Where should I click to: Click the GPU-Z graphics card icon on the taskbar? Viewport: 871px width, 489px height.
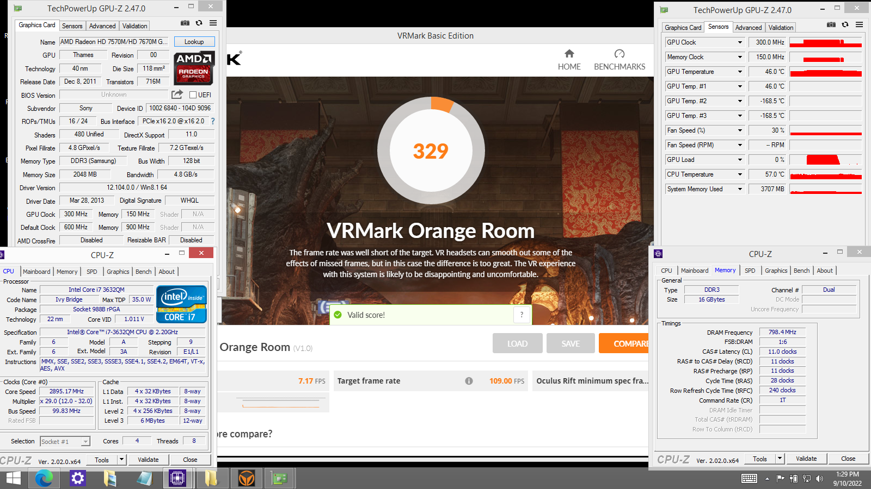click(280, 478)
